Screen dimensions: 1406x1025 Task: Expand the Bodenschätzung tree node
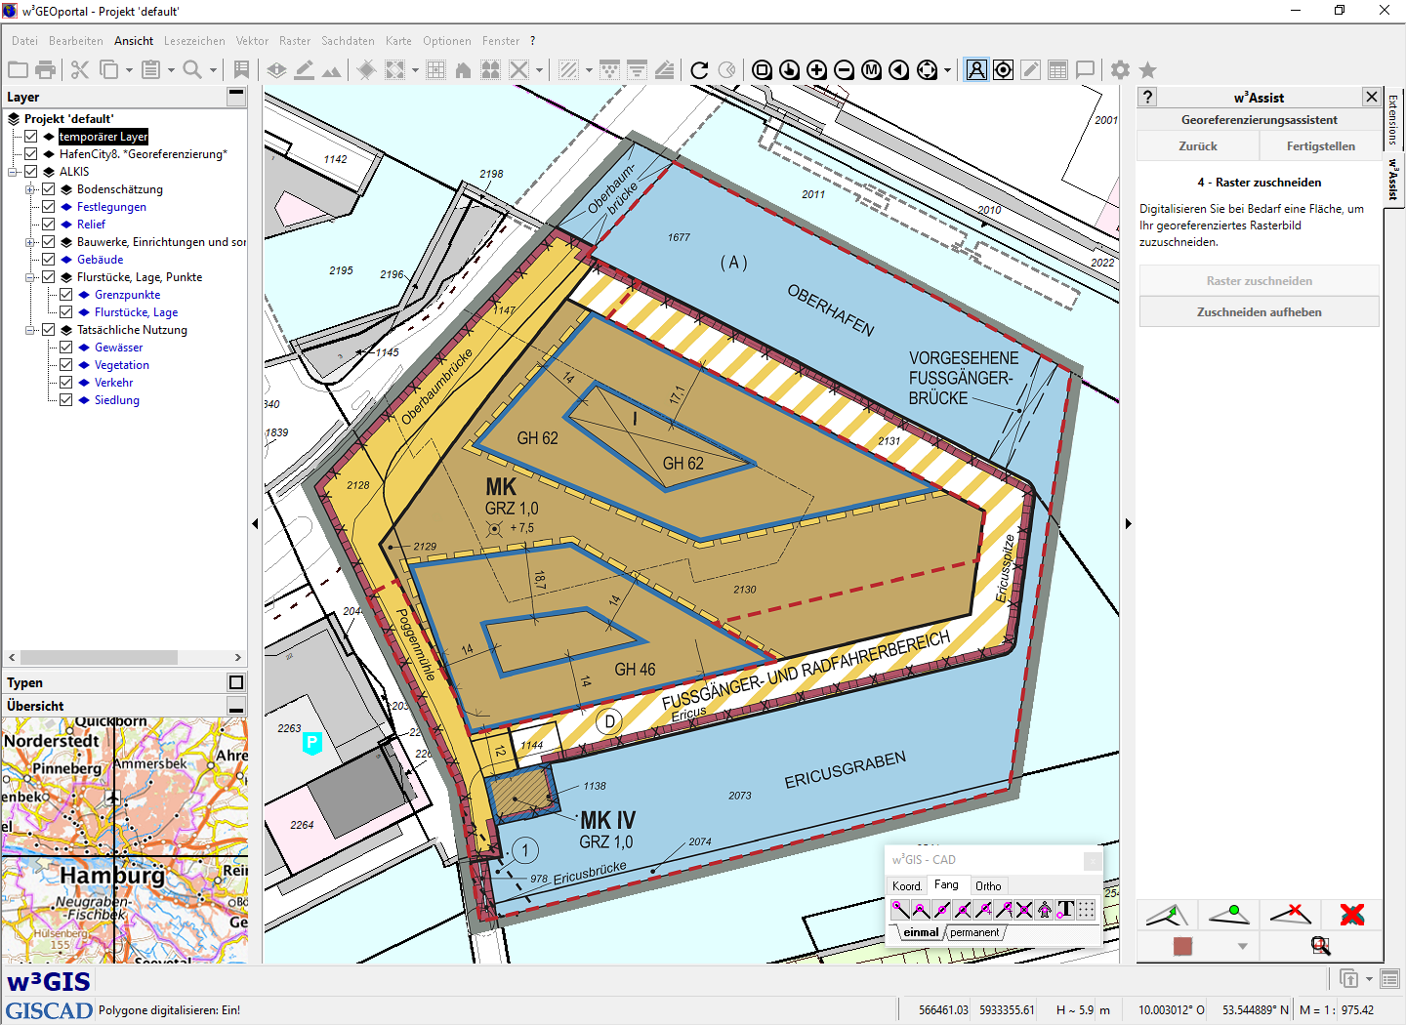tap(31, 189)
